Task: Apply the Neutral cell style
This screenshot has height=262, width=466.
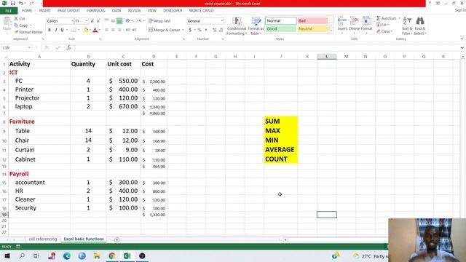Action: pyautogui.click(x=312, y=29)
